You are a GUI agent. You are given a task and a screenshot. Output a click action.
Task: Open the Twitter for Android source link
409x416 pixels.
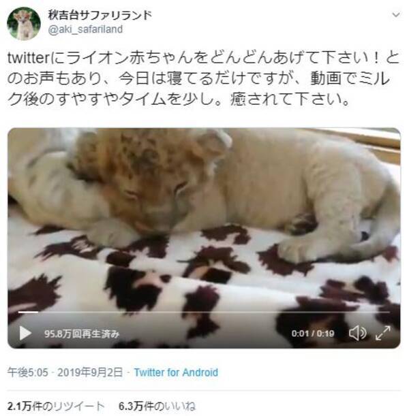tap(176, 372)
